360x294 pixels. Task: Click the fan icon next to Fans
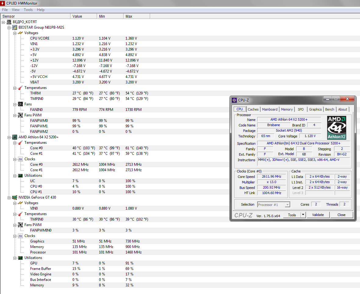[x=20, y=104]
